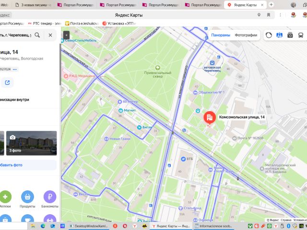307x230 pixels.
Task: Click the Справка link at the map bottom
Action: coord(286,220)
